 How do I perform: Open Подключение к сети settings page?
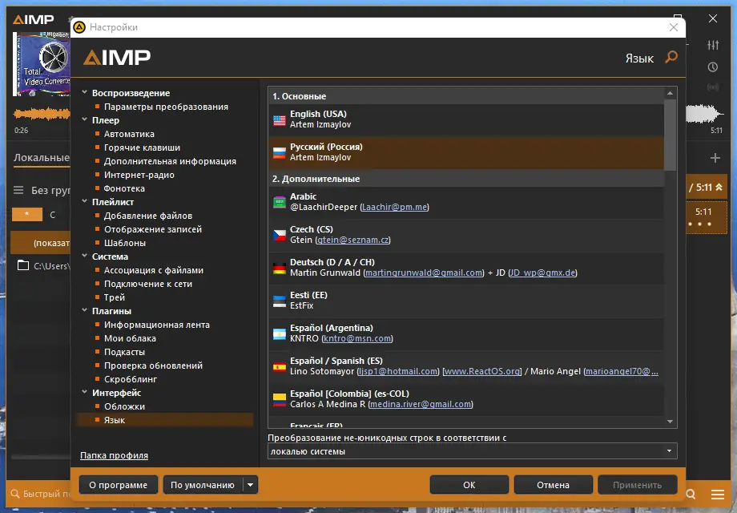point(148,284)
